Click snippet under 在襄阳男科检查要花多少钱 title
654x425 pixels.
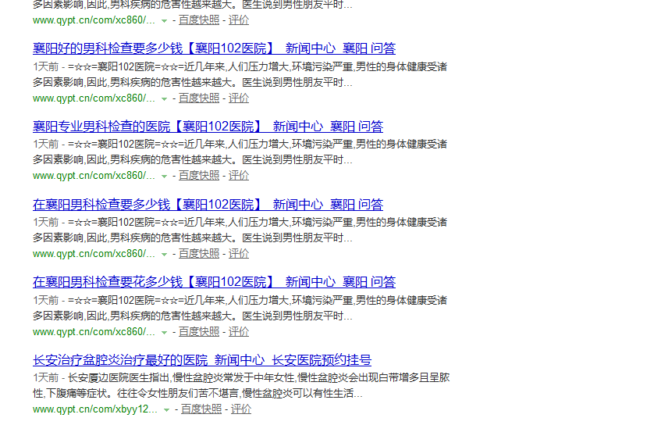coord(240,308)
